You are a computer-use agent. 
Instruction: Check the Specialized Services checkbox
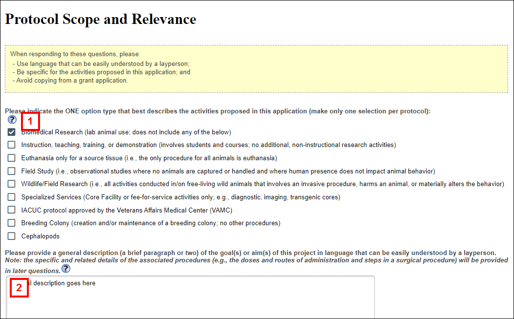pyautogui.click(x=12, y=197)
